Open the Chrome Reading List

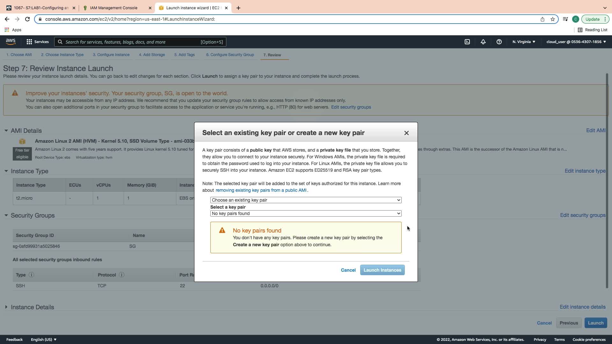tap(593, 30)
